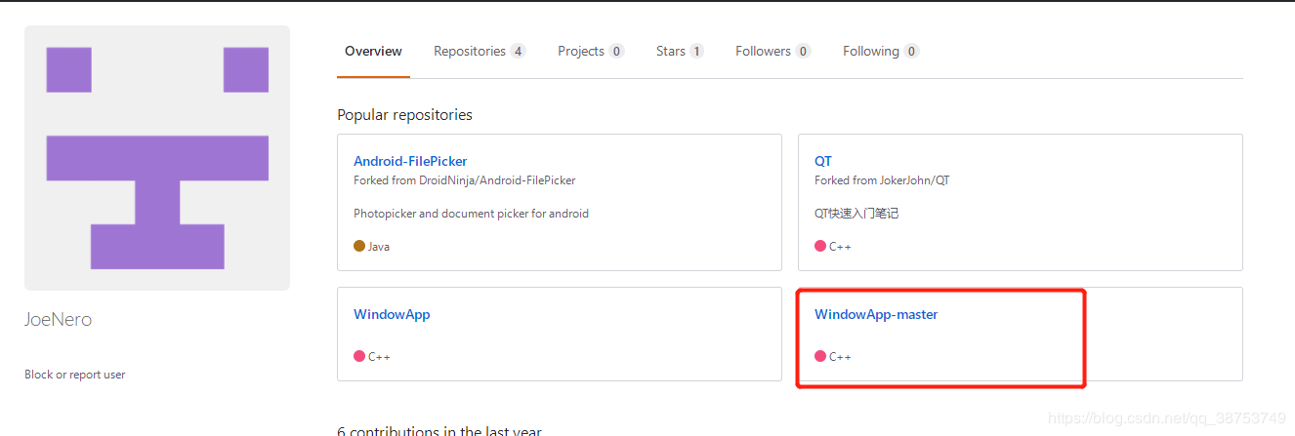The height and width of the screenshot is (436, 1295).
Task: Click the C++ color dot in WindowApp-master card
Action: pyautogui.click(x=820, y=356)
